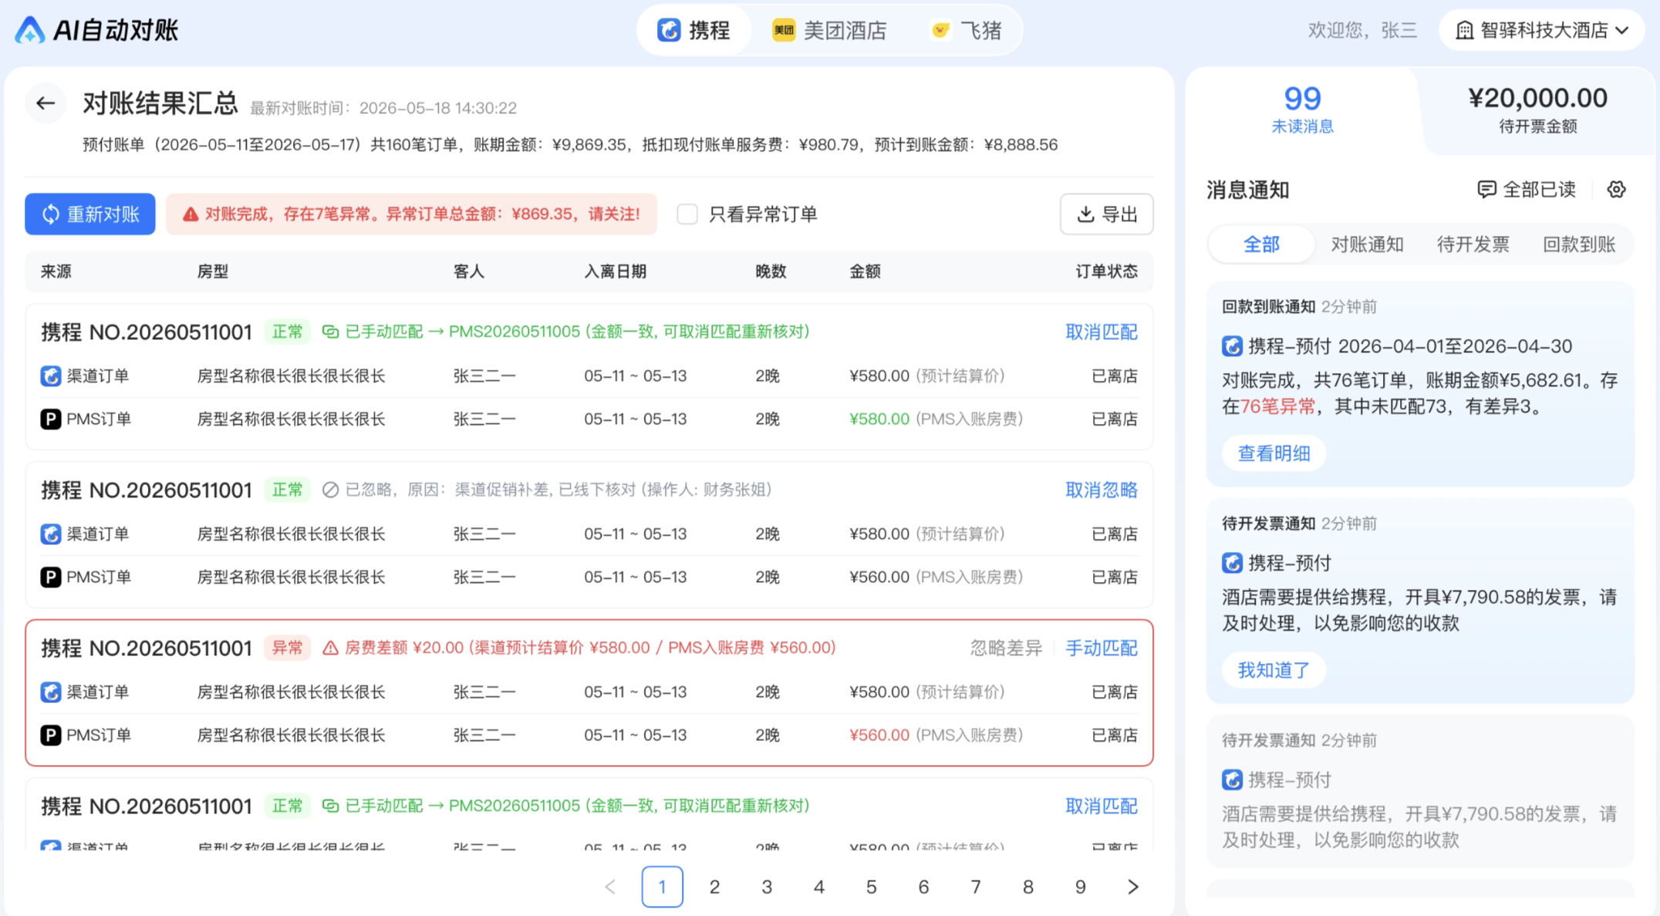Go to previous page with left chevron

tap(610, 887)
